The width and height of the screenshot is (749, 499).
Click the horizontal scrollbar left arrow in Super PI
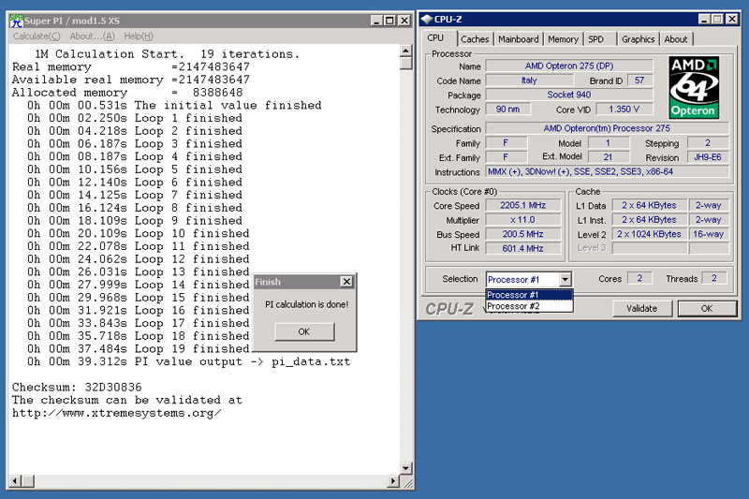pyautogui.click(x=15, y=481)
